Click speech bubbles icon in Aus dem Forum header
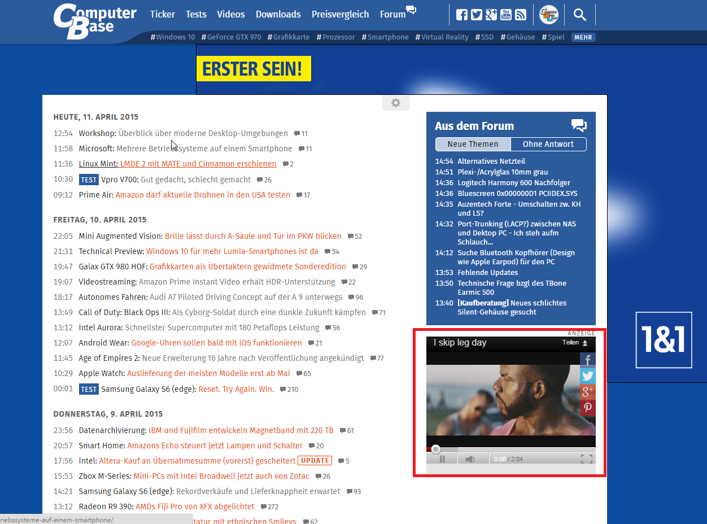The width and height of the screenshot is (707, 524). point(579,125)
